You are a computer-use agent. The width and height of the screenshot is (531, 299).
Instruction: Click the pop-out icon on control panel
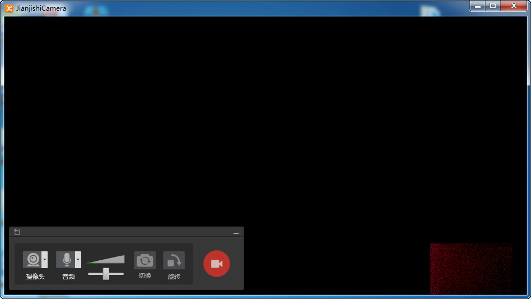(x=17, y=232)
